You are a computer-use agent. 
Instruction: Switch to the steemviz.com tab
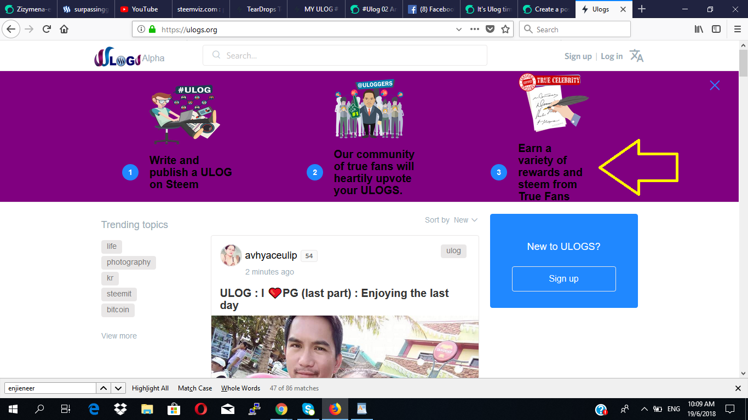(x=200, y=9)
